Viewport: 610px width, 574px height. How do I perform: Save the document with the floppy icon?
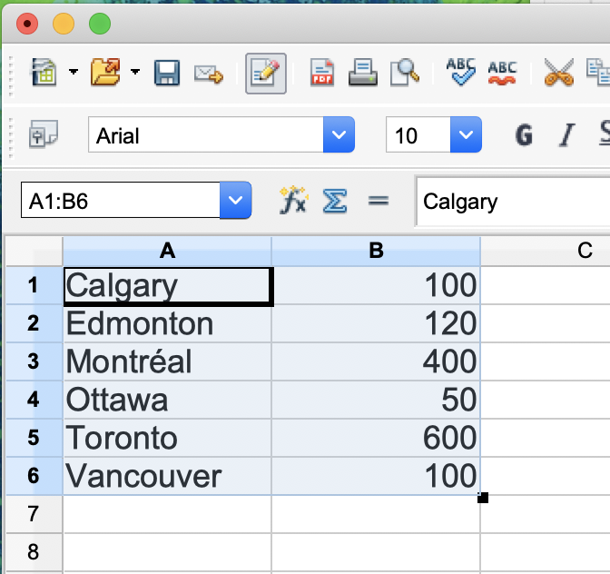167,73
